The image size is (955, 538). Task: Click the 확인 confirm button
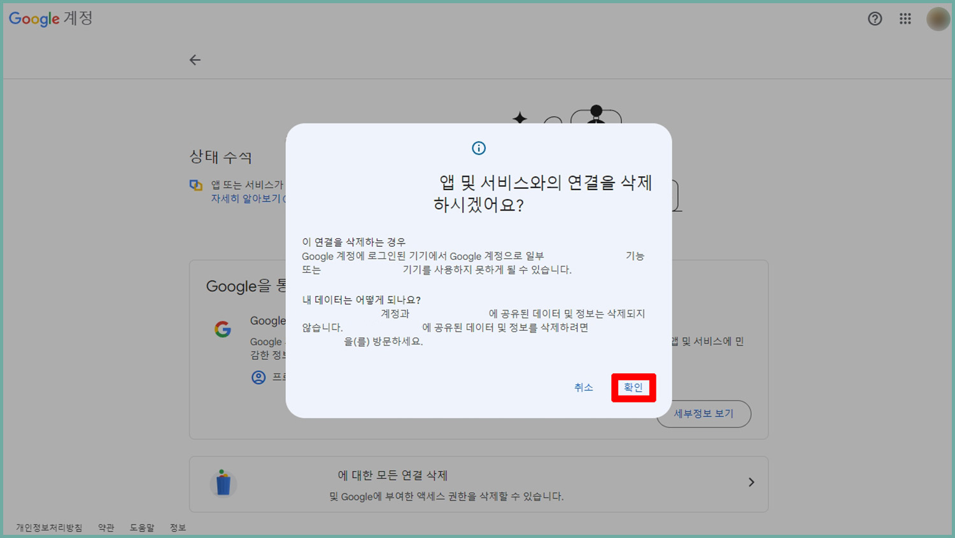(633, 387)
